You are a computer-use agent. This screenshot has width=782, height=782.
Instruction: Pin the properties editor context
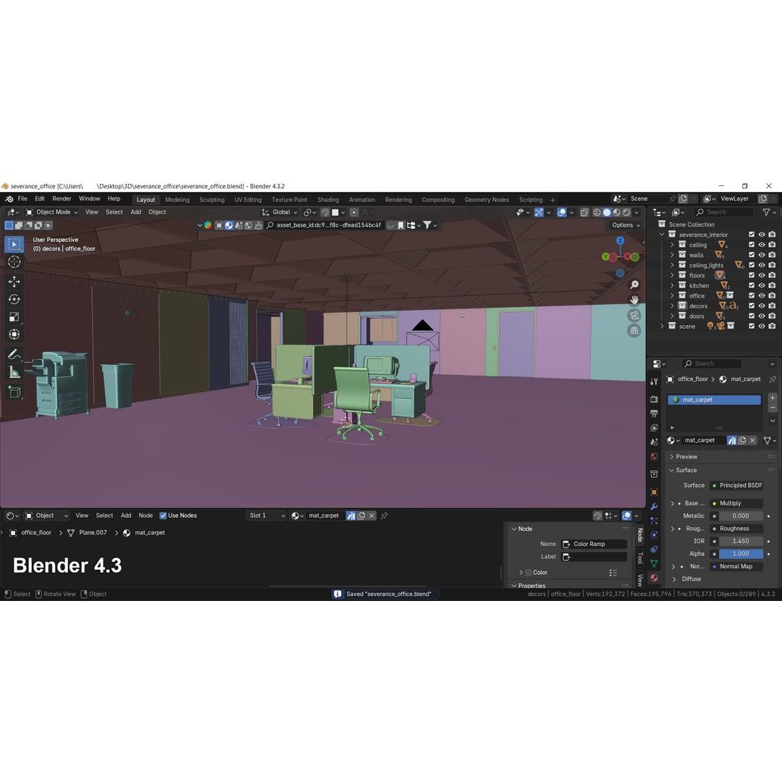point(773,379)
